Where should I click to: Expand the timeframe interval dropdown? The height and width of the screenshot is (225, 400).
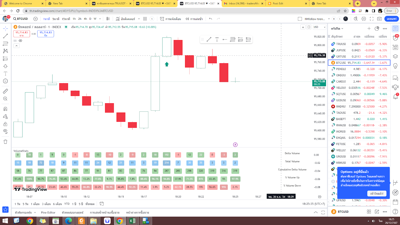point(100,19)
